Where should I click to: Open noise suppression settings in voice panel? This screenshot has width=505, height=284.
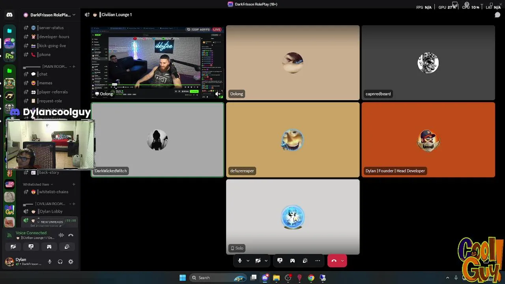coord(61,235)
